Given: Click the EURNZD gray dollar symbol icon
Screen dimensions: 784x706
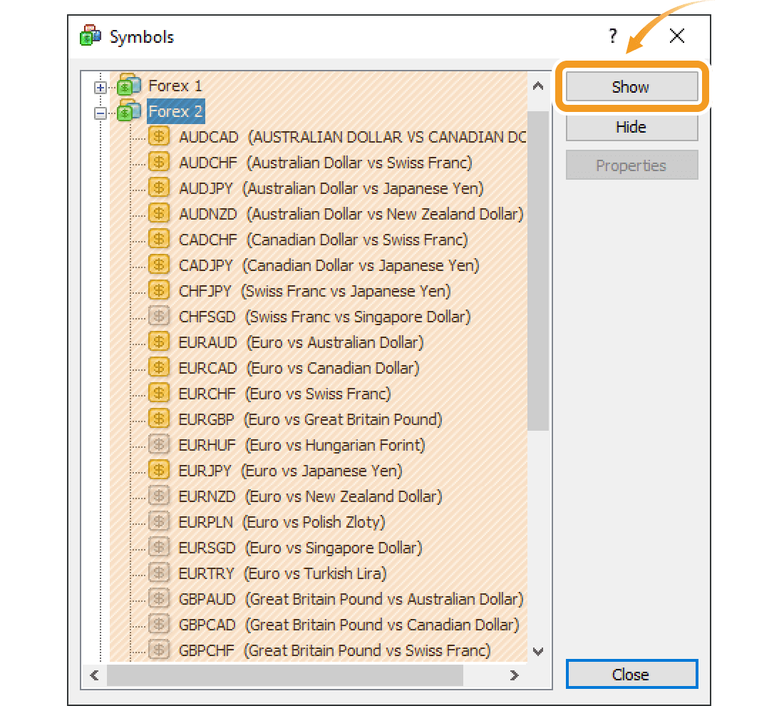Looking at the screenshot, I should tap(159, 496).
